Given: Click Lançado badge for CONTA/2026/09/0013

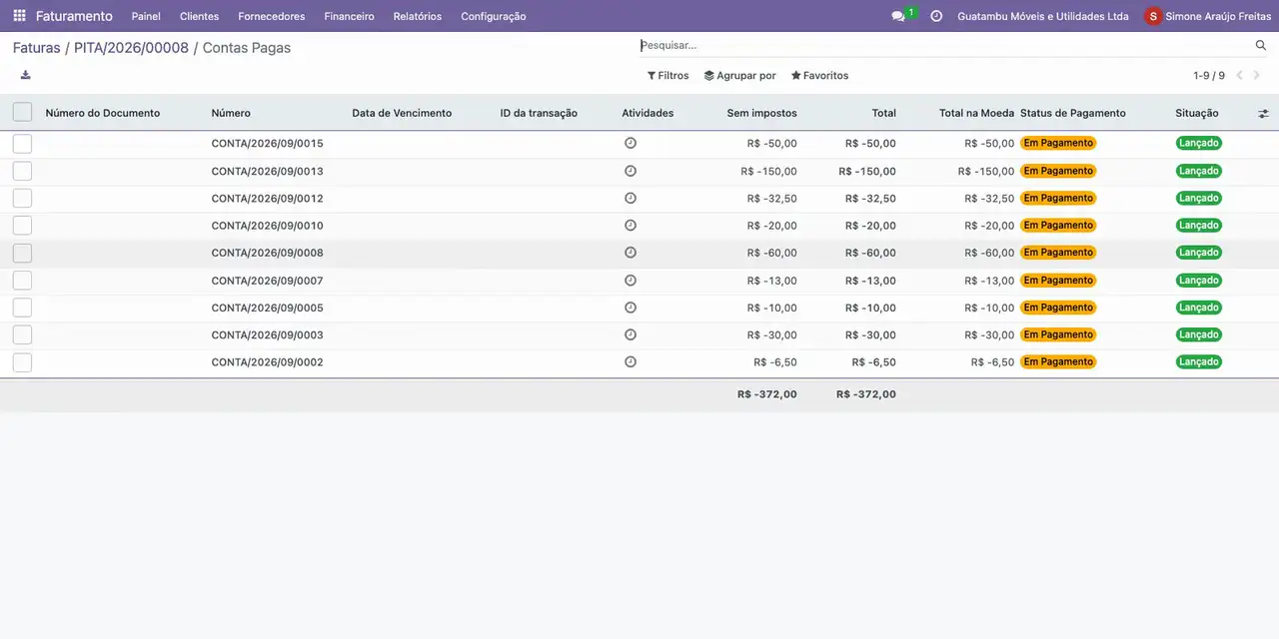Looking at the screenshot, I should (x=1198, y=171).
